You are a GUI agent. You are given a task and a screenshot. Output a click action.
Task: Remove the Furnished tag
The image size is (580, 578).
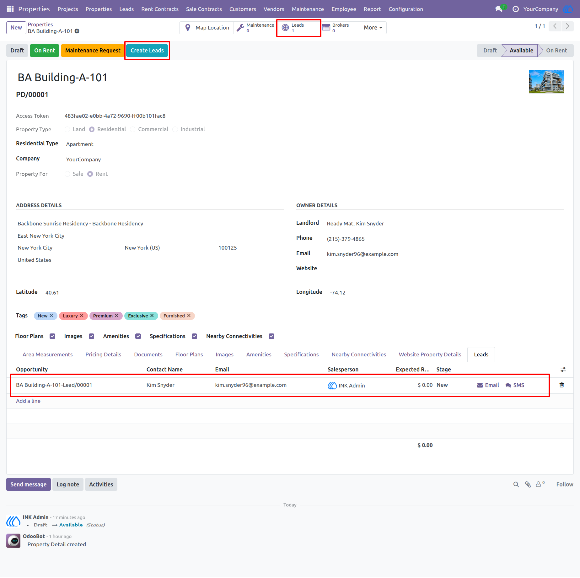pos(189,316)
